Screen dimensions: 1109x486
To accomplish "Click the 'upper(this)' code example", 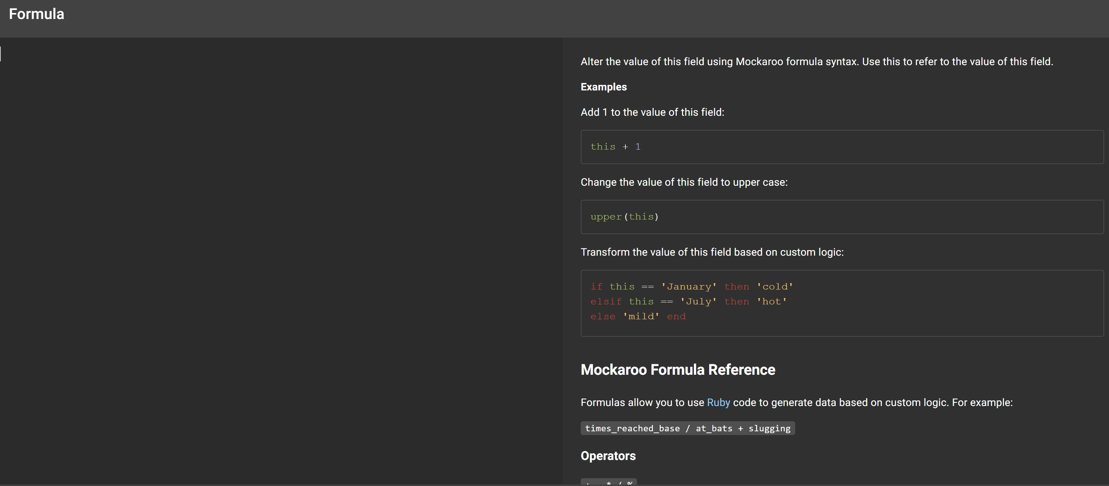I will point(624,217).
